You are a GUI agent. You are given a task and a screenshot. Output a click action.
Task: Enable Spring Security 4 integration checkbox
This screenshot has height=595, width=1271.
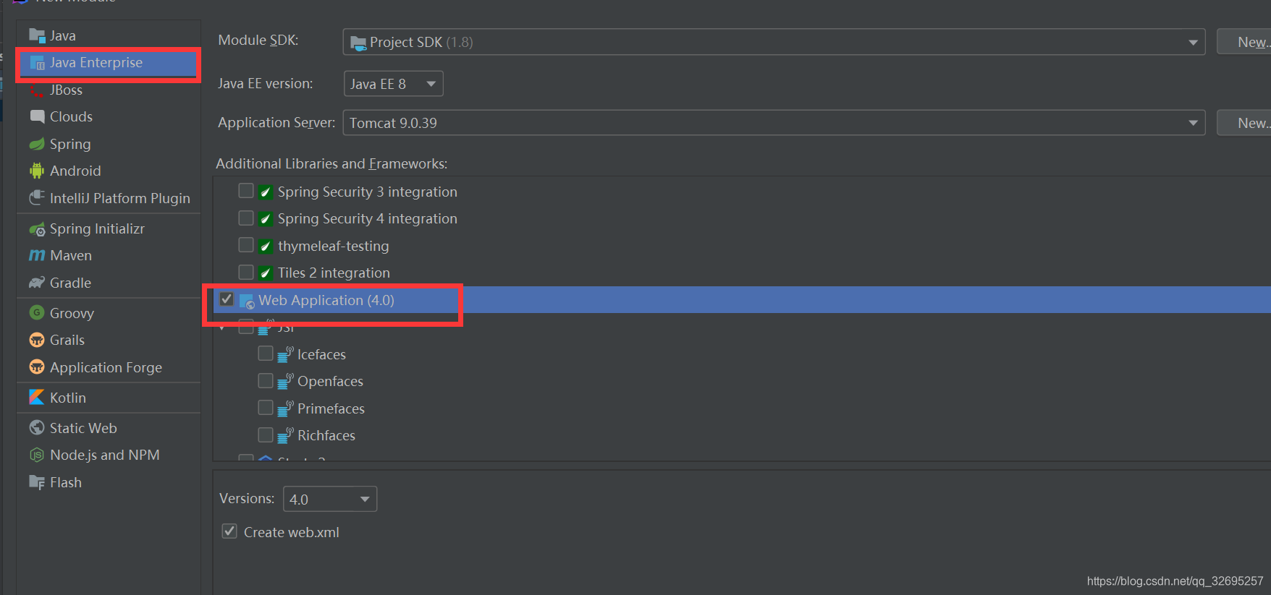246,218
